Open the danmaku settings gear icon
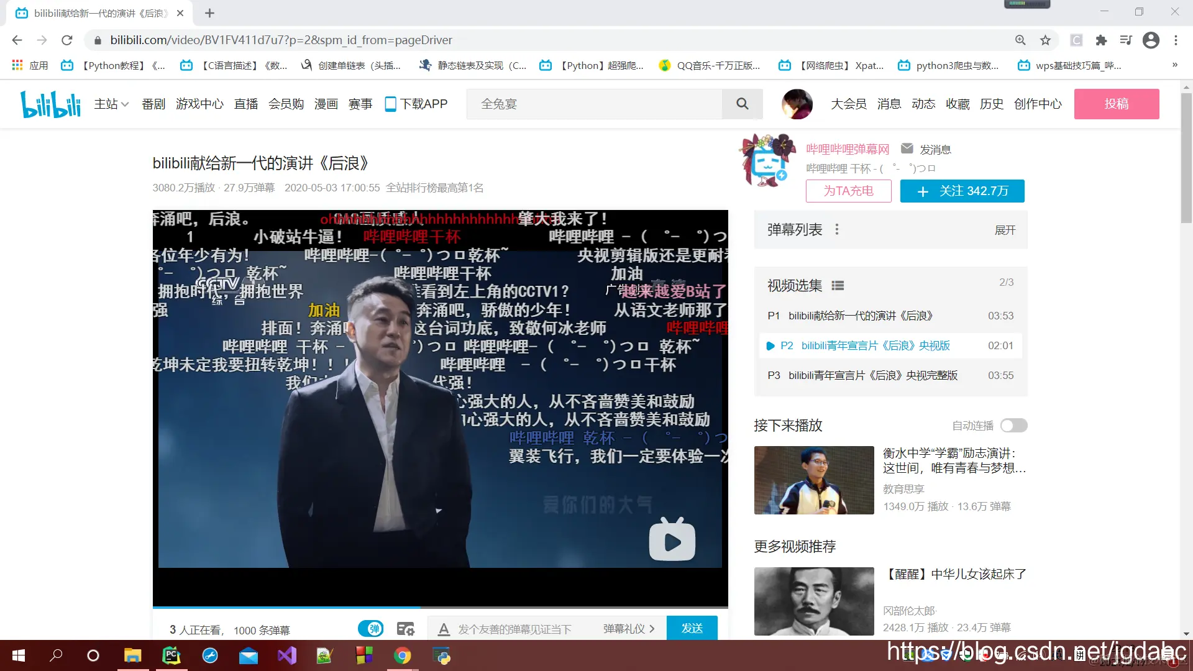 [x=406, y=629]
